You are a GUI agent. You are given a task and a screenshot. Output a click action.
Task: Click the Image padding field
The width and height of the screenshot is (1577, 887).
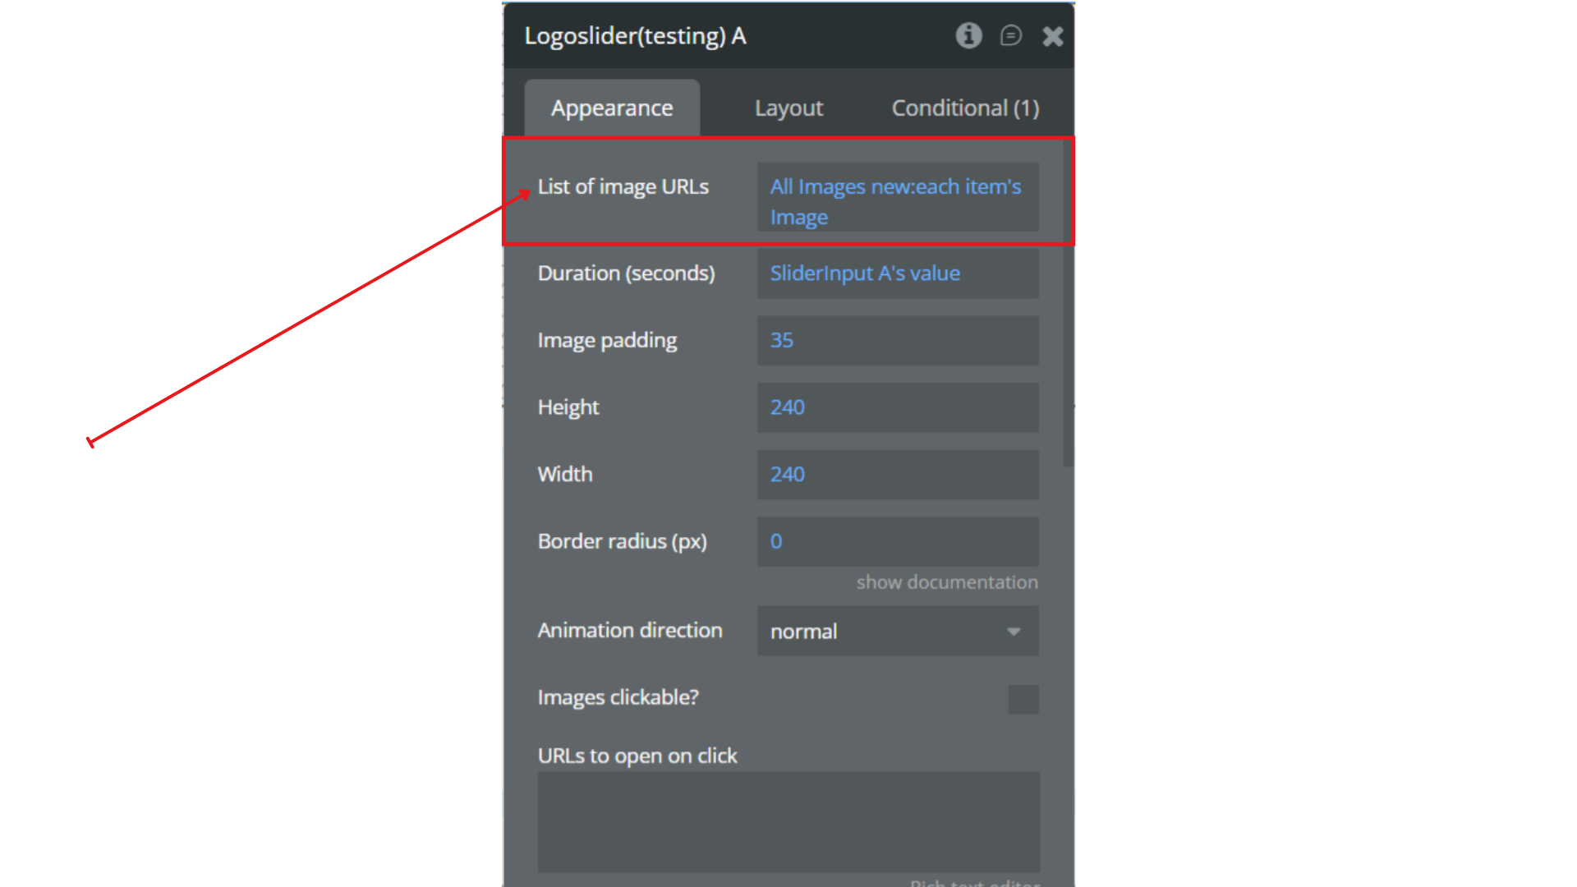point(897,340)
